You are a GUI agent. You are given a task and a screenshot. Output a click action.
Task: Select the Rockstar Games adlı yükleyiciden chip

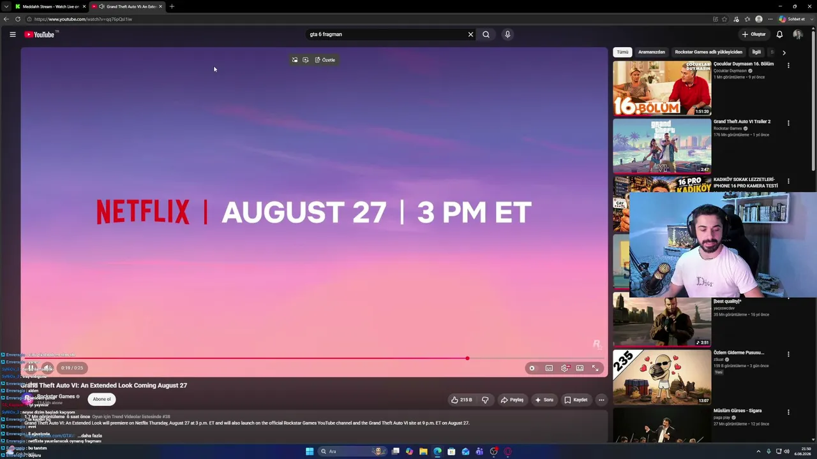(x=708, y=52)
